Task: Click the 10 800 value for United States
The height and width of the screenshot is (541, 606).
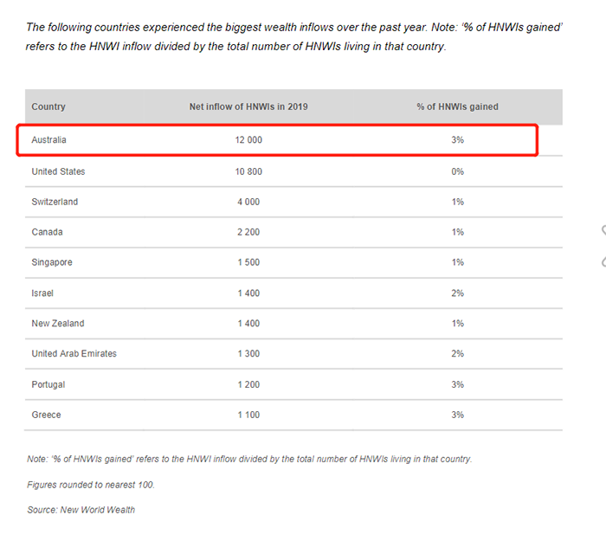Action: click(x=248, y=171)
